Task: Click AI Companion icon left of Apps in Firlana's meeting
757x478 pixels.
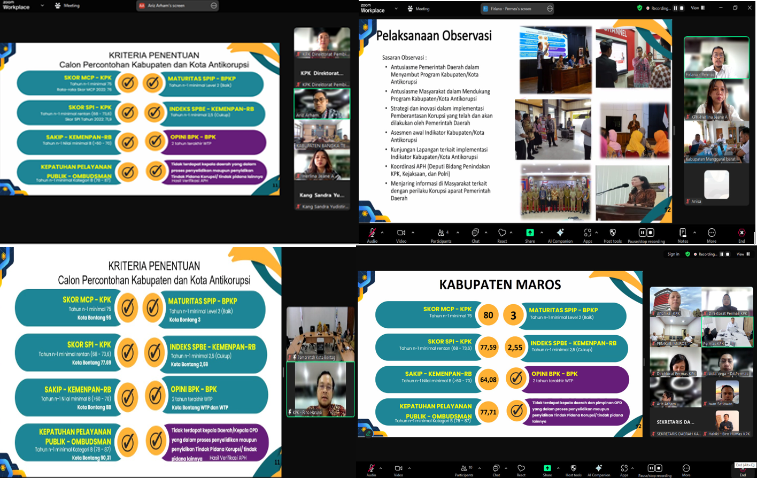Action: tap(560, 233)
